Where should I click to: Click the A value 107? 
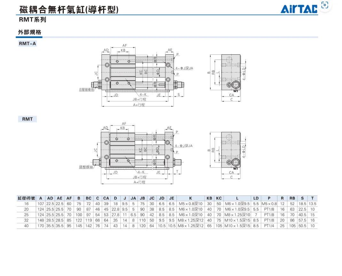click(x=41, y=204)
